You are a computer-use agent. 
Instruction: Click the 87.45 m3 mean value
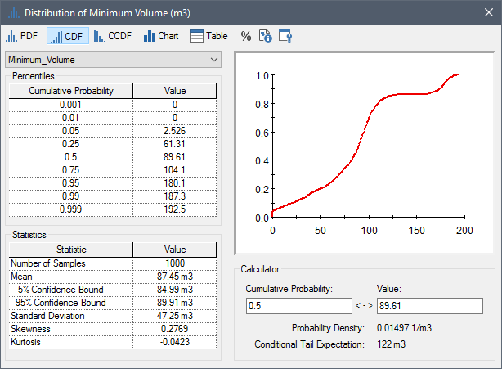175,277
